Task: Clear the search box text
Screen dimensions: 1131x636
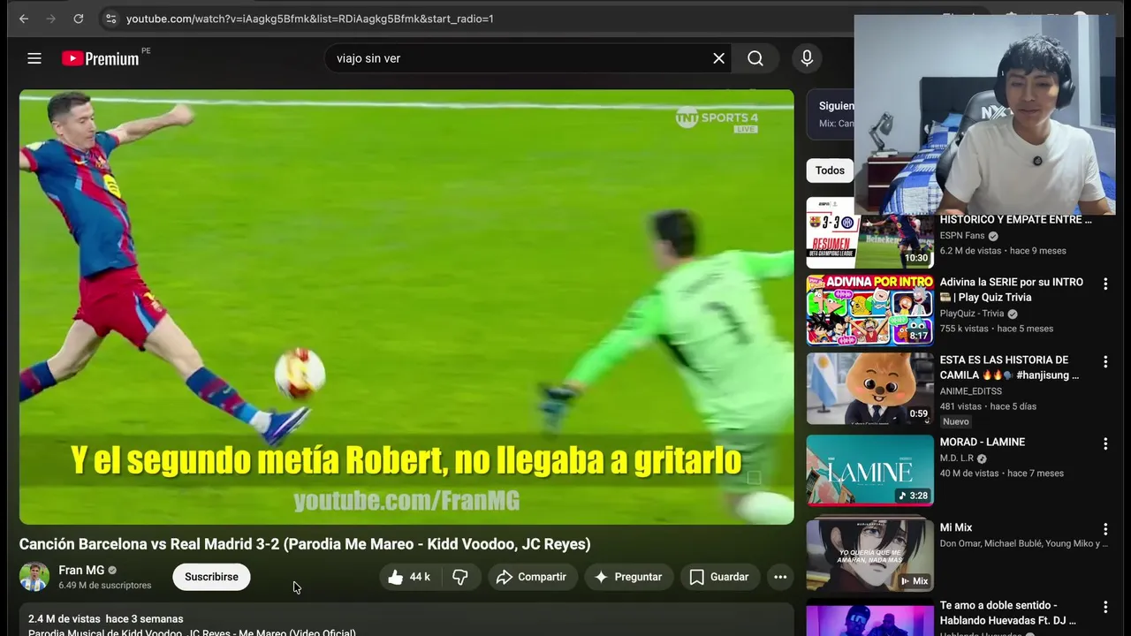Action: click(718, 58)
